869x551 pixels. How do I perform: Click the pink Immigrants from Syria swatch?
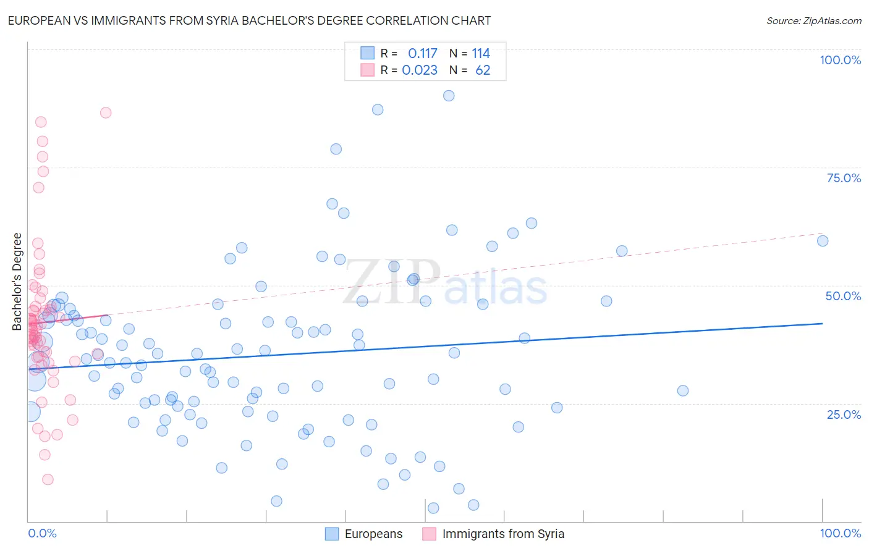pyautogui.click(x=430, y=534)
